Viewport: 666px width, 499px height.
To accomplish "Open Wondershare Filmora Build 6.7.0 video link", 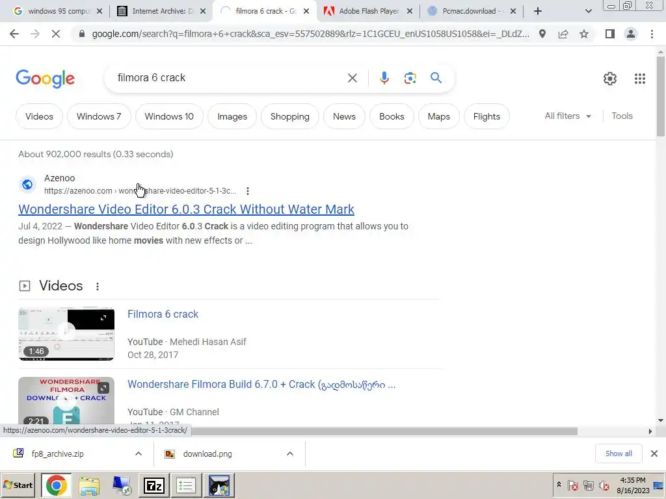I will [261, 385].
